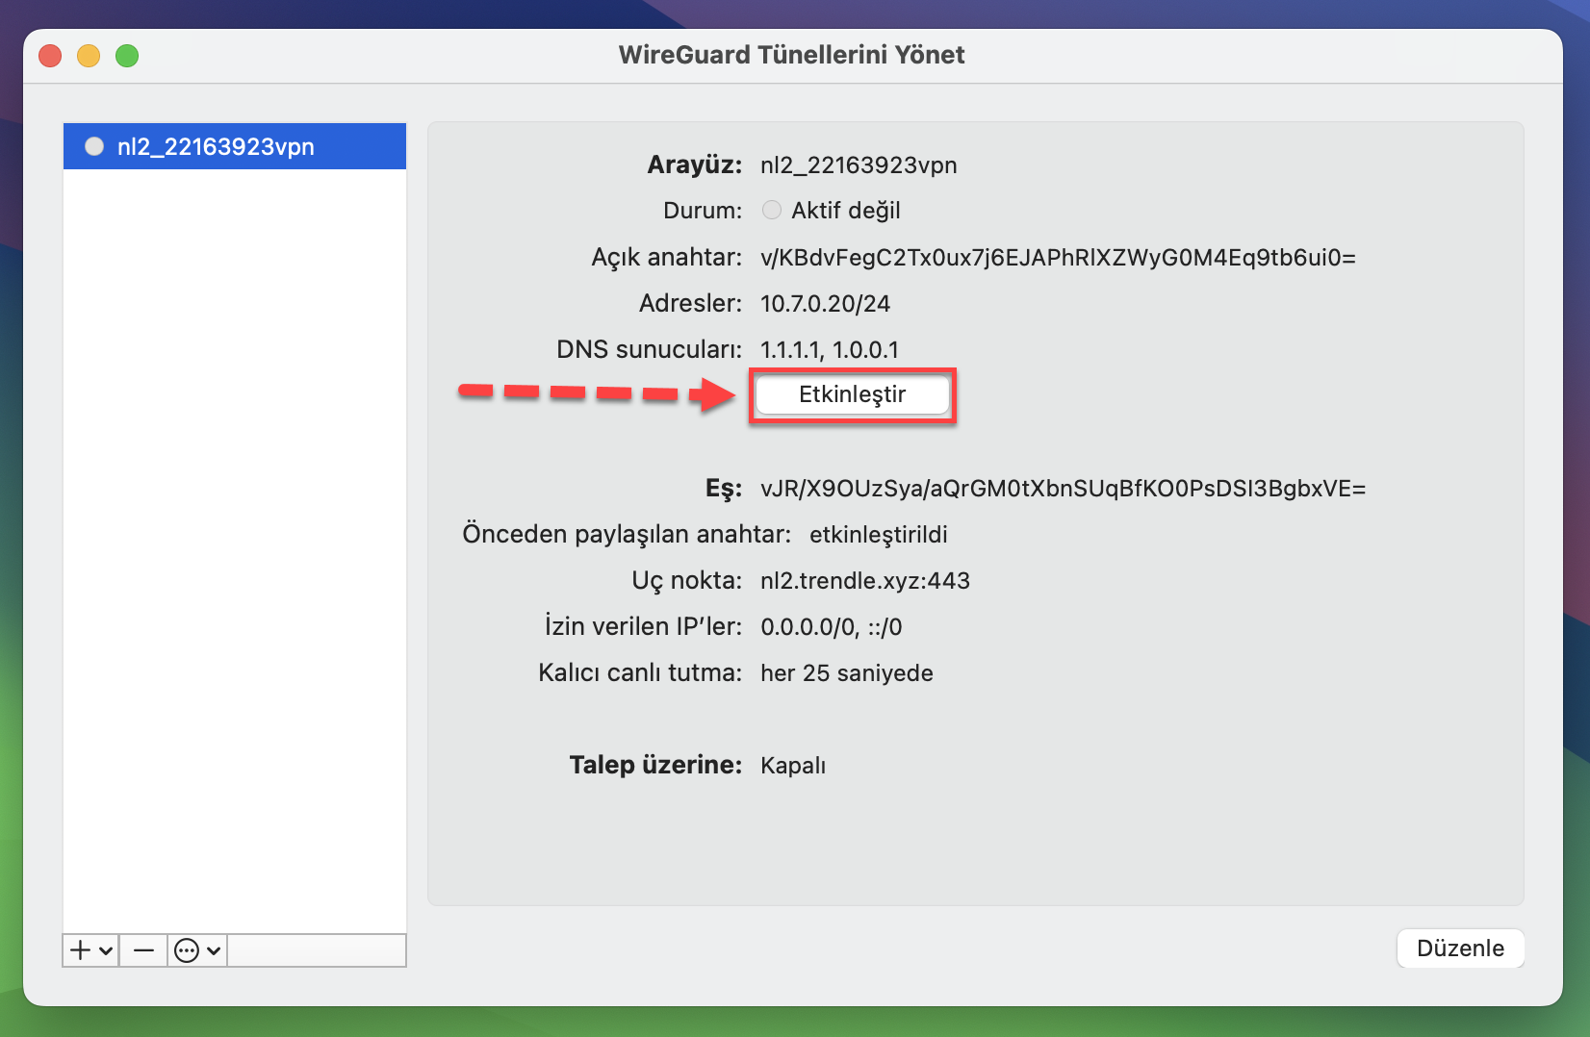Image resolution: width=1590 pixels, height=1037 pixels.
Task: Click the endpoint nl2.trendle.xyz:443 text
Action: (864, 581)
